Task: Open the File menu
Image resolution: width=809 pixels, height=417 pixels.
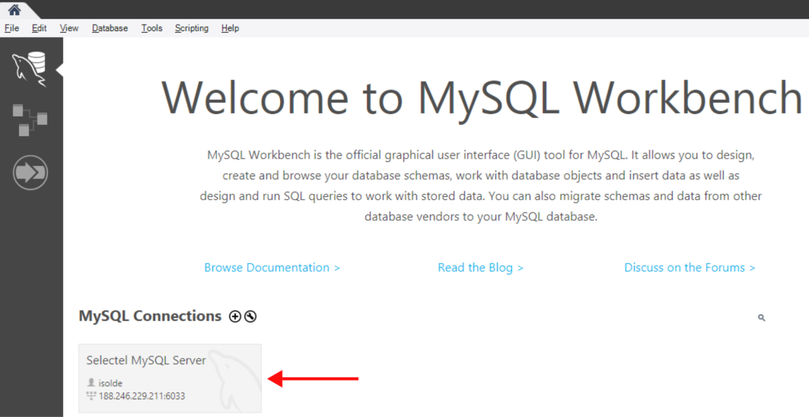Action: pos(12,28)
